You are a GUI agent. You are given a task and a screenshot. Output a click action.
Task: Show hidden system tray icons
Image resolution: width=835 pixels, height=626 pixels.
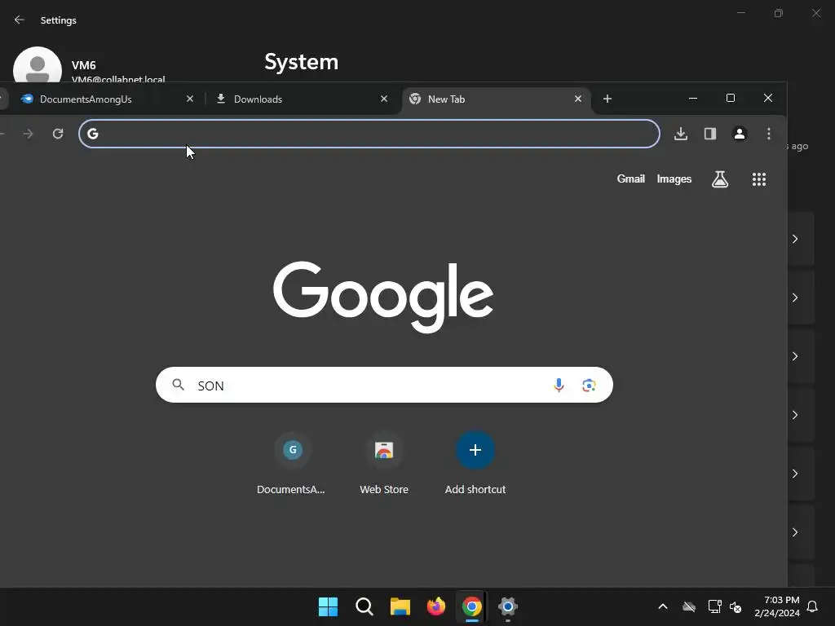662,606
